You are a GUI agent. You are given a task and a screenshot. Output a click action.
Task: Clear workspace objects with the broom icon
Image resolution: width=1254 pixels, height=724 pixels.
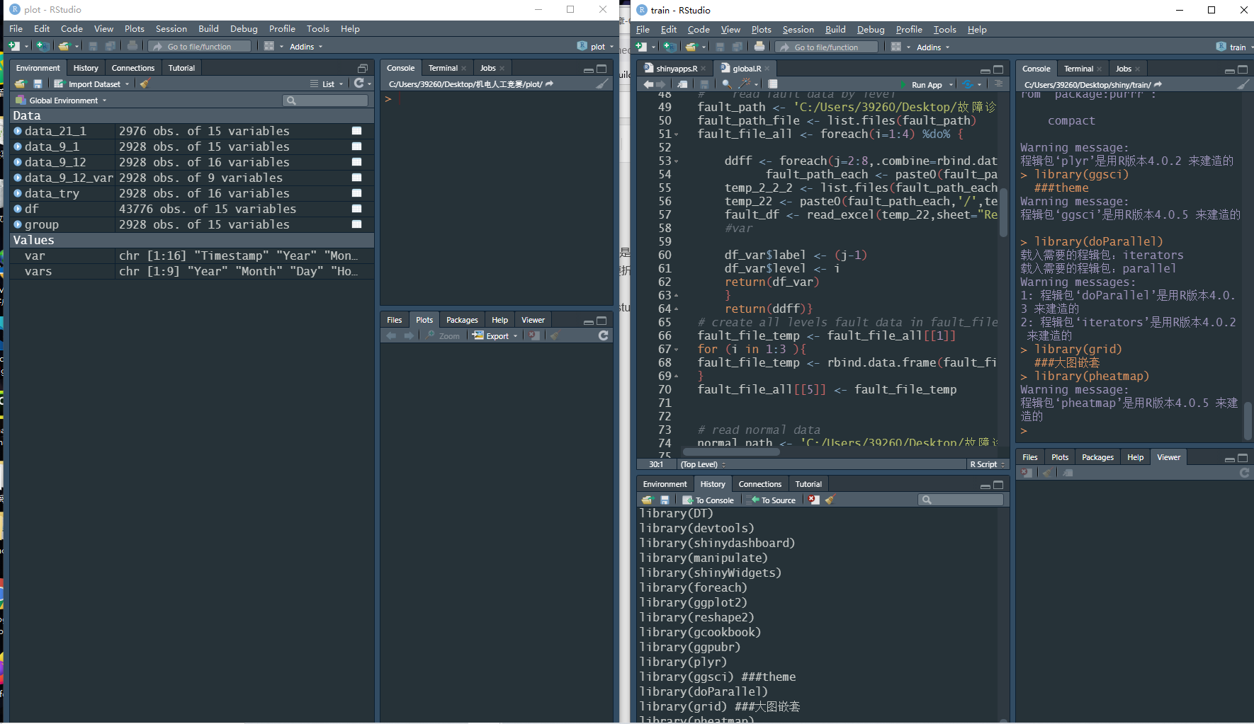coord(144,84)
